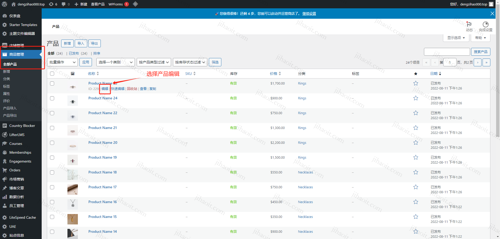Click the 搜索产品 search button
Viewport: 500px width, 239px height.
point(480,52)
